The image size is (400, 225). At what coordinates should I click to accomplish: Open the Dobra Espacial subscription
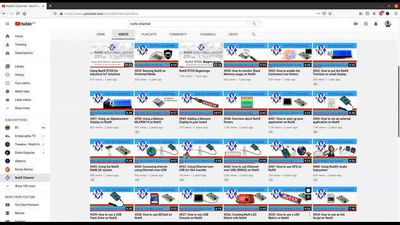click(x=25, y=152)
